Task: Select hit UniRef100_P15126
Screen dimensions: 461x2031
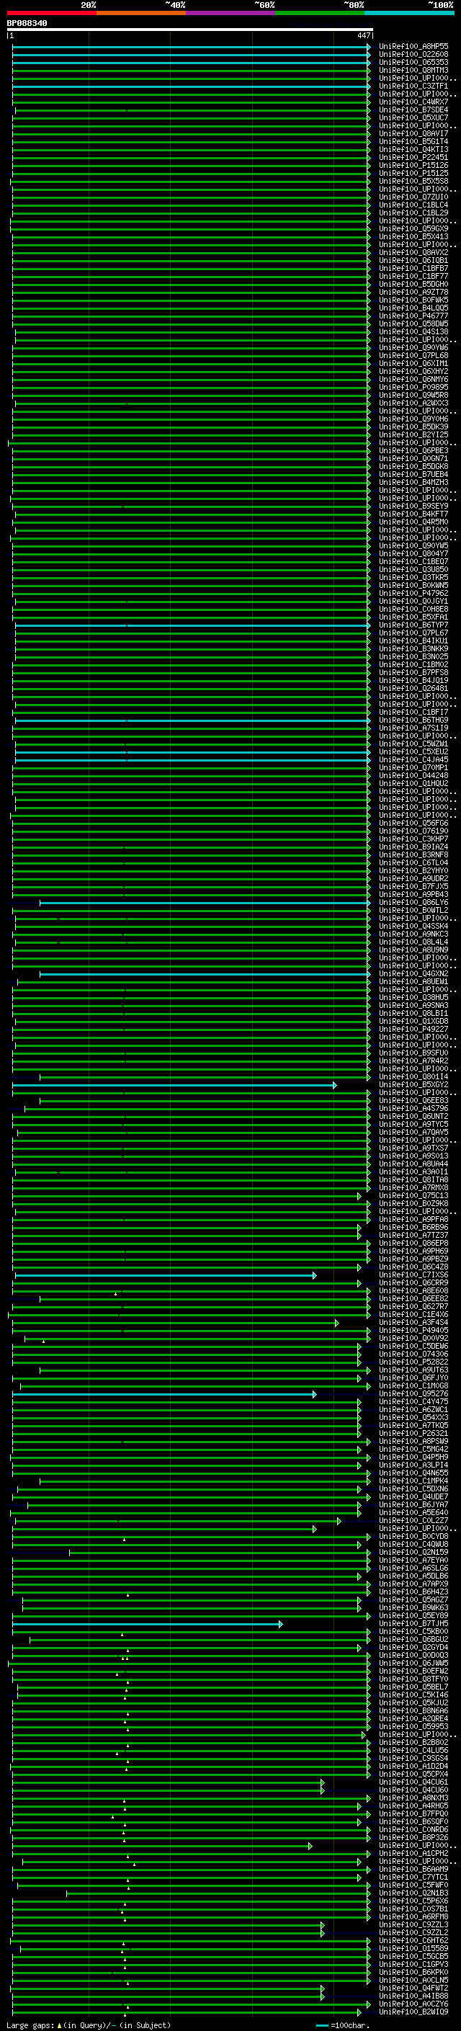Action: click(413, 166)
